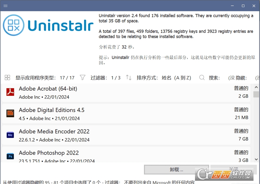Click the Adobe Acrobat app icon
Viewport: 260px width, 184px height.
[10, 92]
